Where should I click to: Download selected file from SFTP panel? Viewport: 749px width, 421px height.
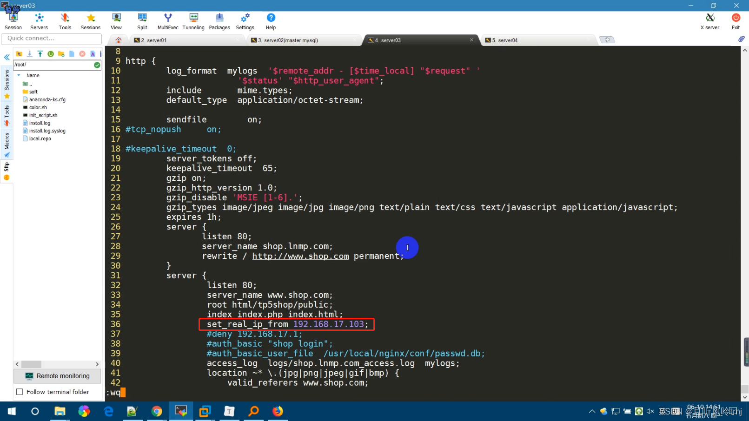coord(29,54)
